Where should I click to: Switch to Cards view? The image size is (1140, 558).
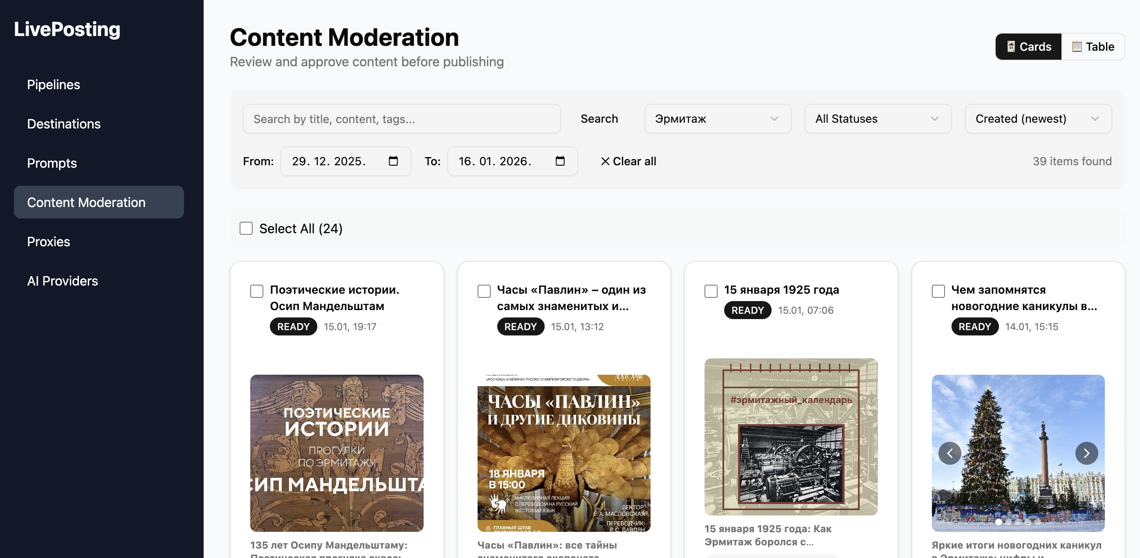1028,47
